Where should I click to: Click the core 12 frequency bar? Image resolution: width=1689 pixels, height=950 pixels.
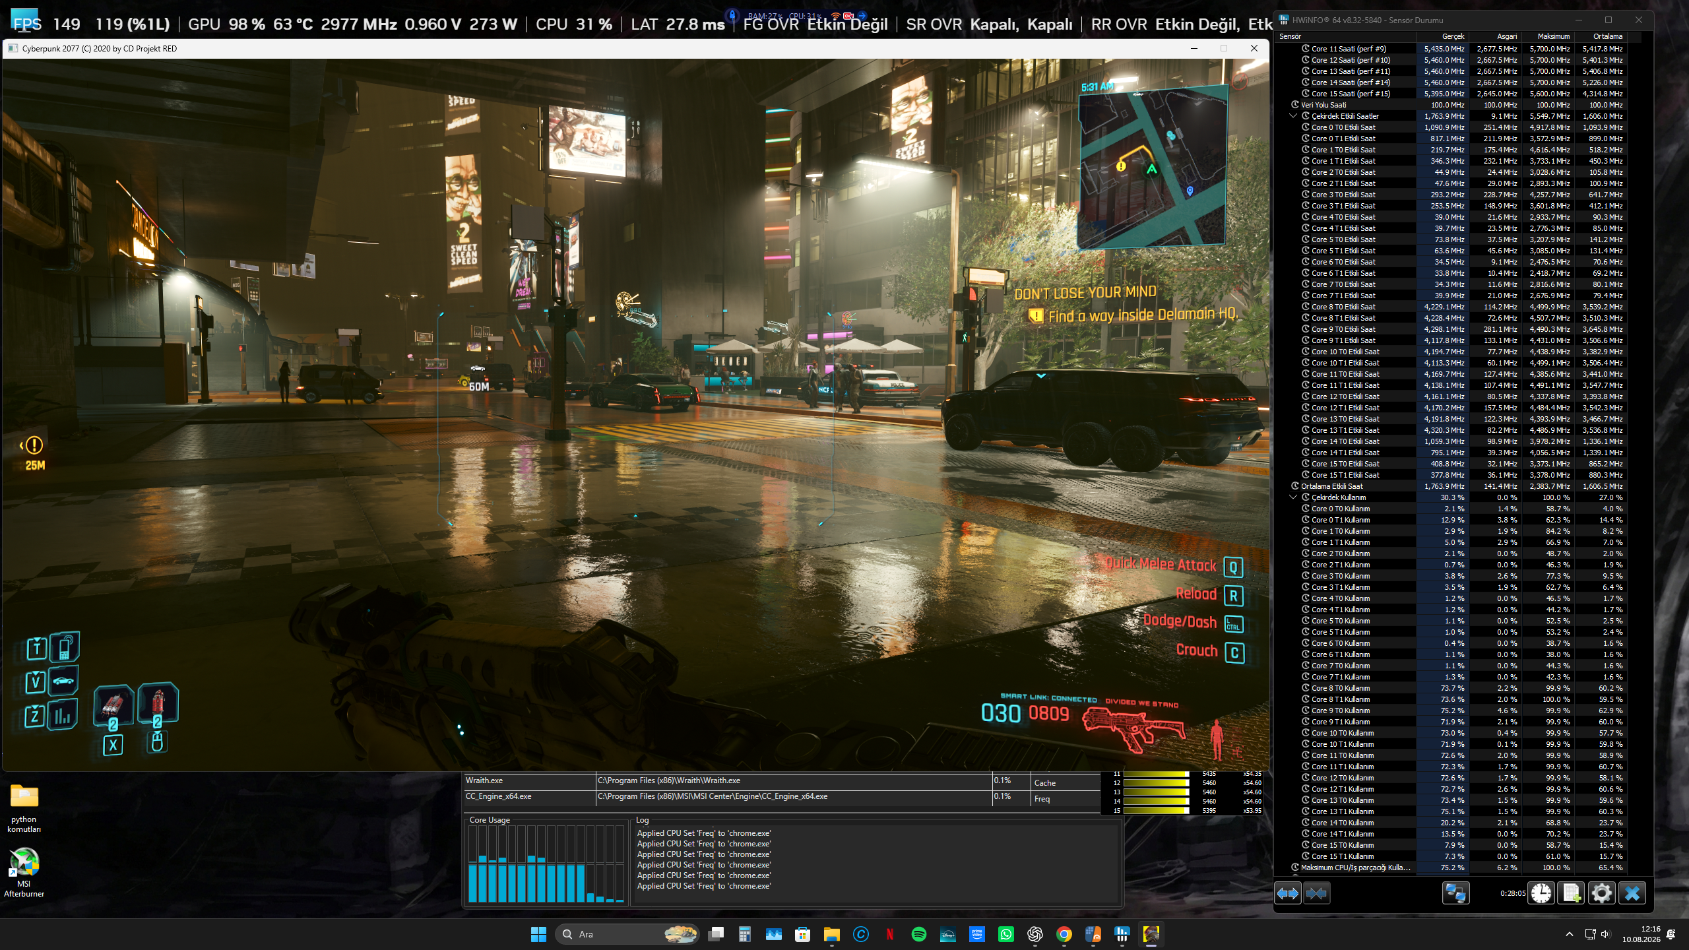[1156, 783]
